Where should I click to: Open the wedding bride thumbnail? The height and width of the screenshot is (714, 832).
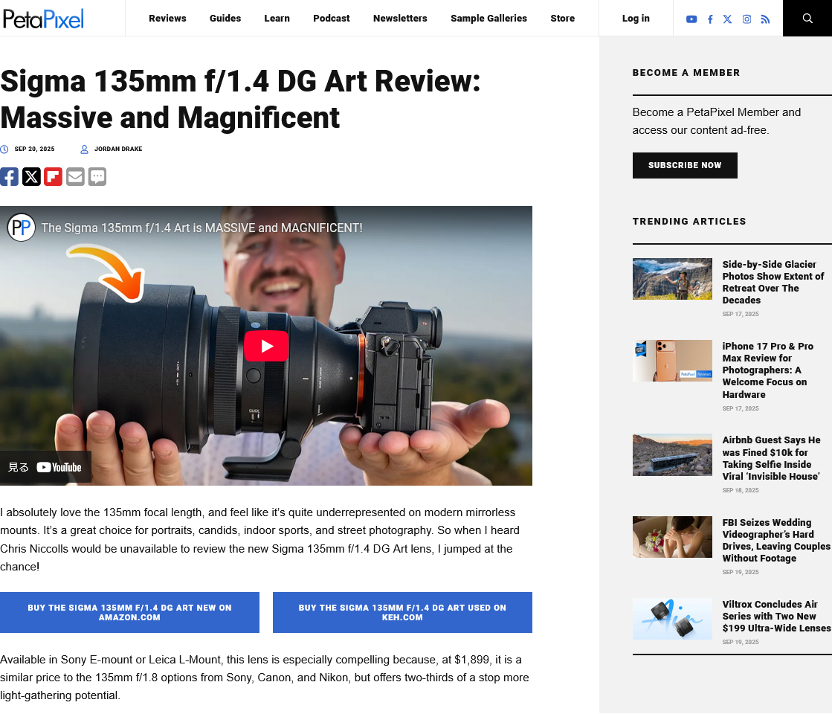tap(672, 537)
